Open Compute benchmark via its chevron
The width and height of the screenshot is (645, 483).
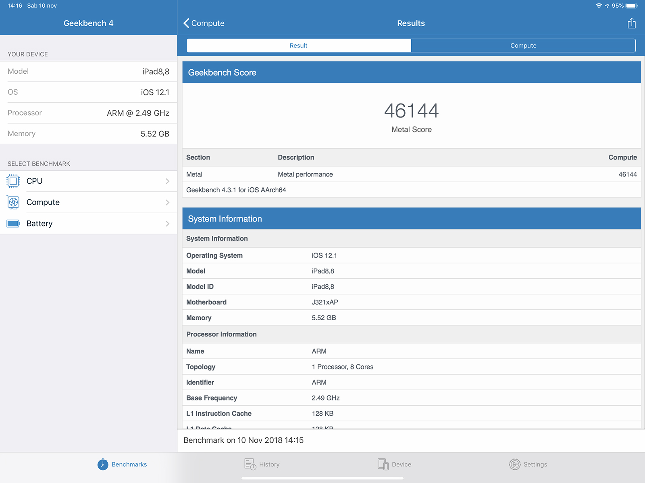[x=167, y=202]
